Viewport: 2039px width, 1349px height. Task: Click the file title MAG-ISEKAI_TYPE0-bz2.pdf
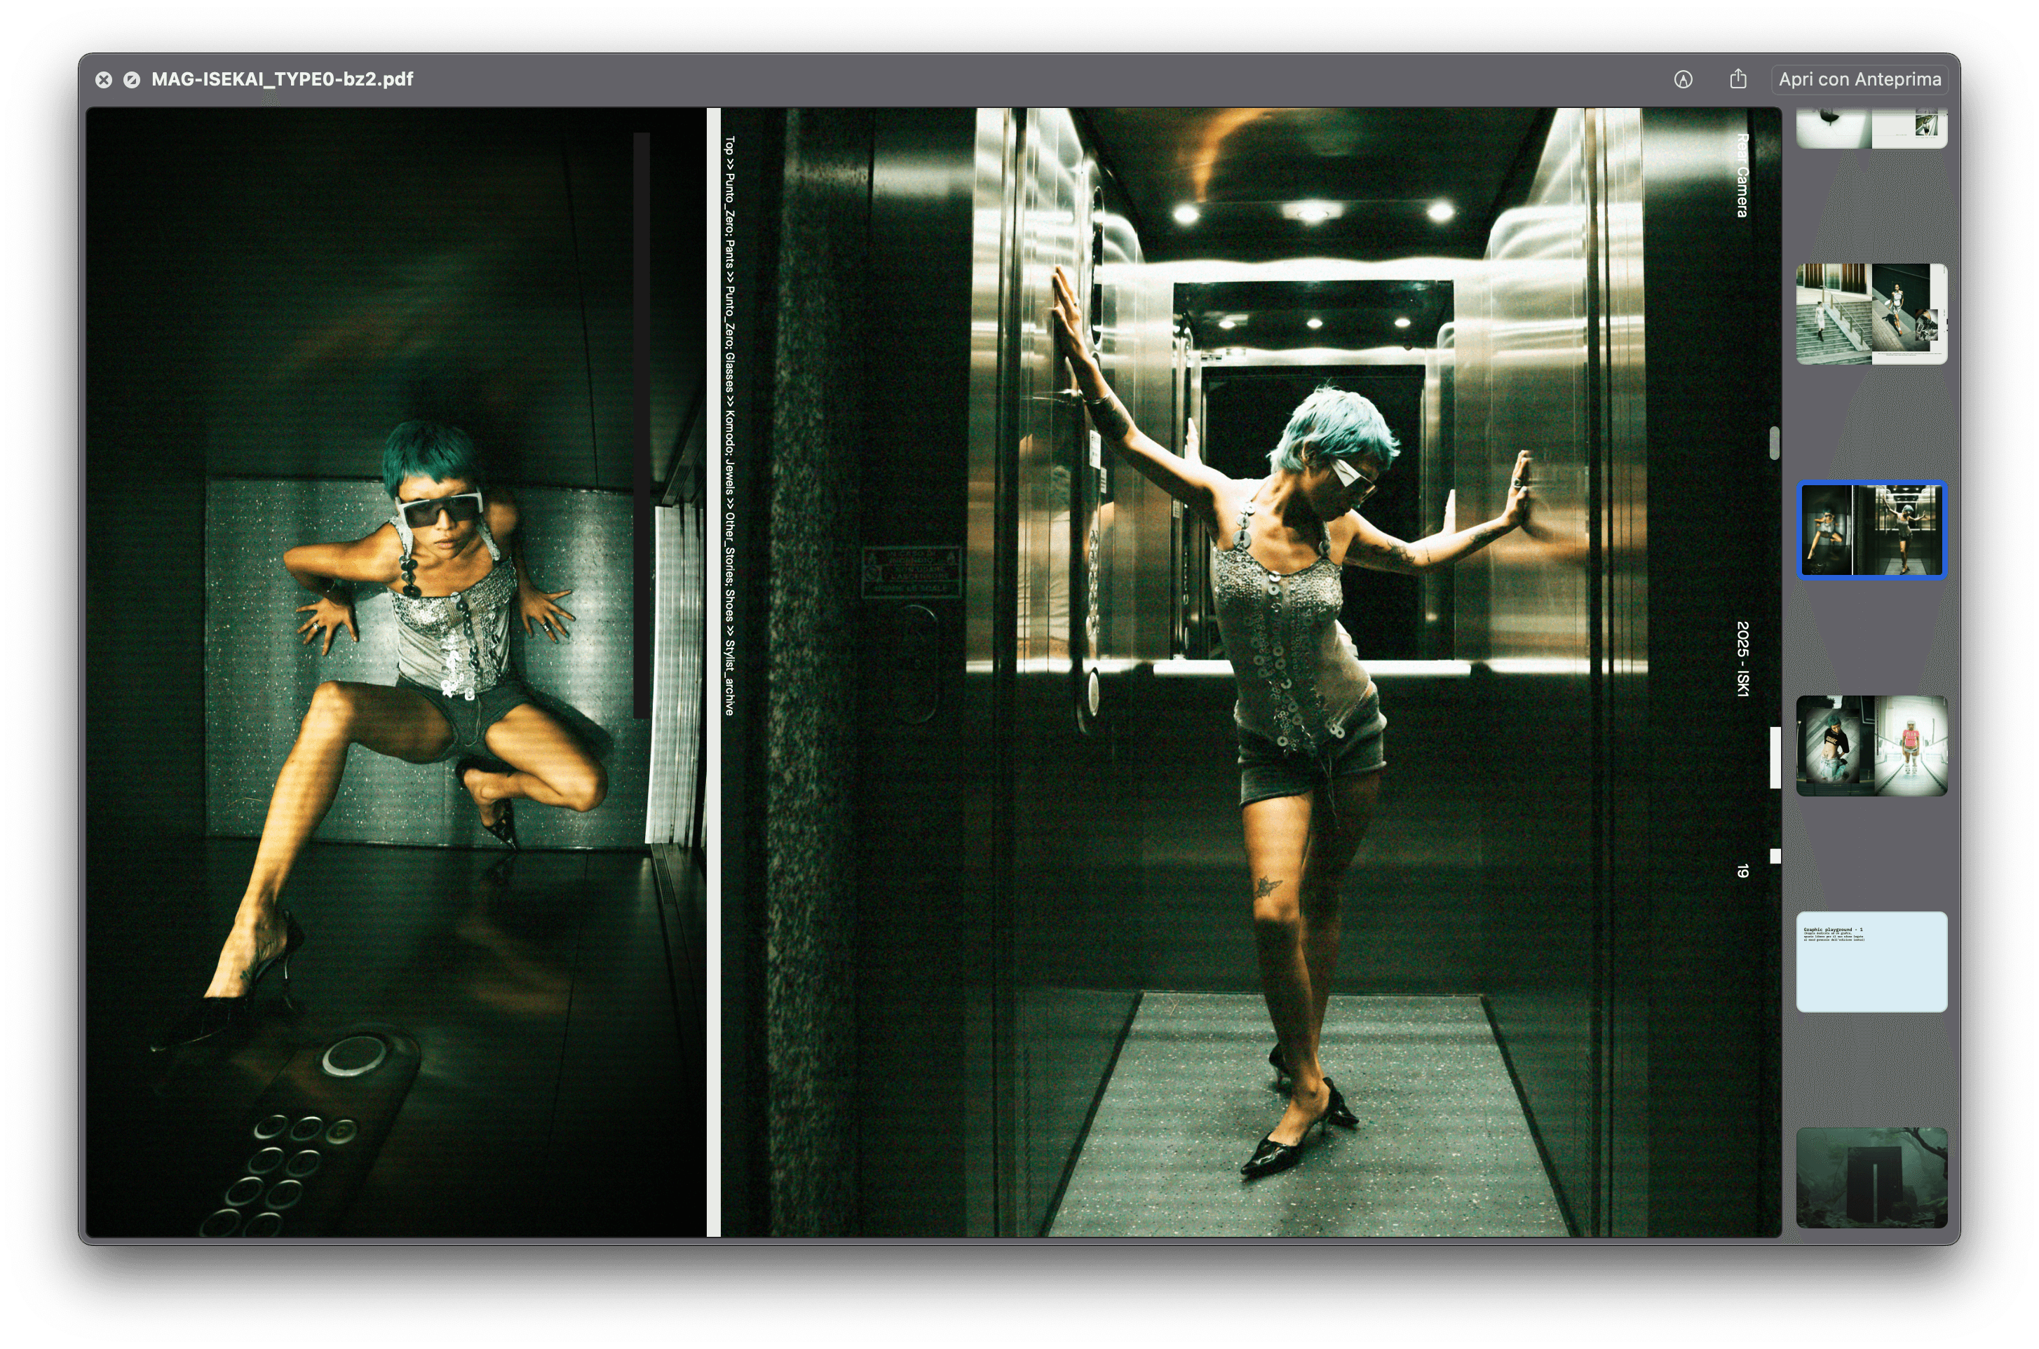click(x=282, y=79)
